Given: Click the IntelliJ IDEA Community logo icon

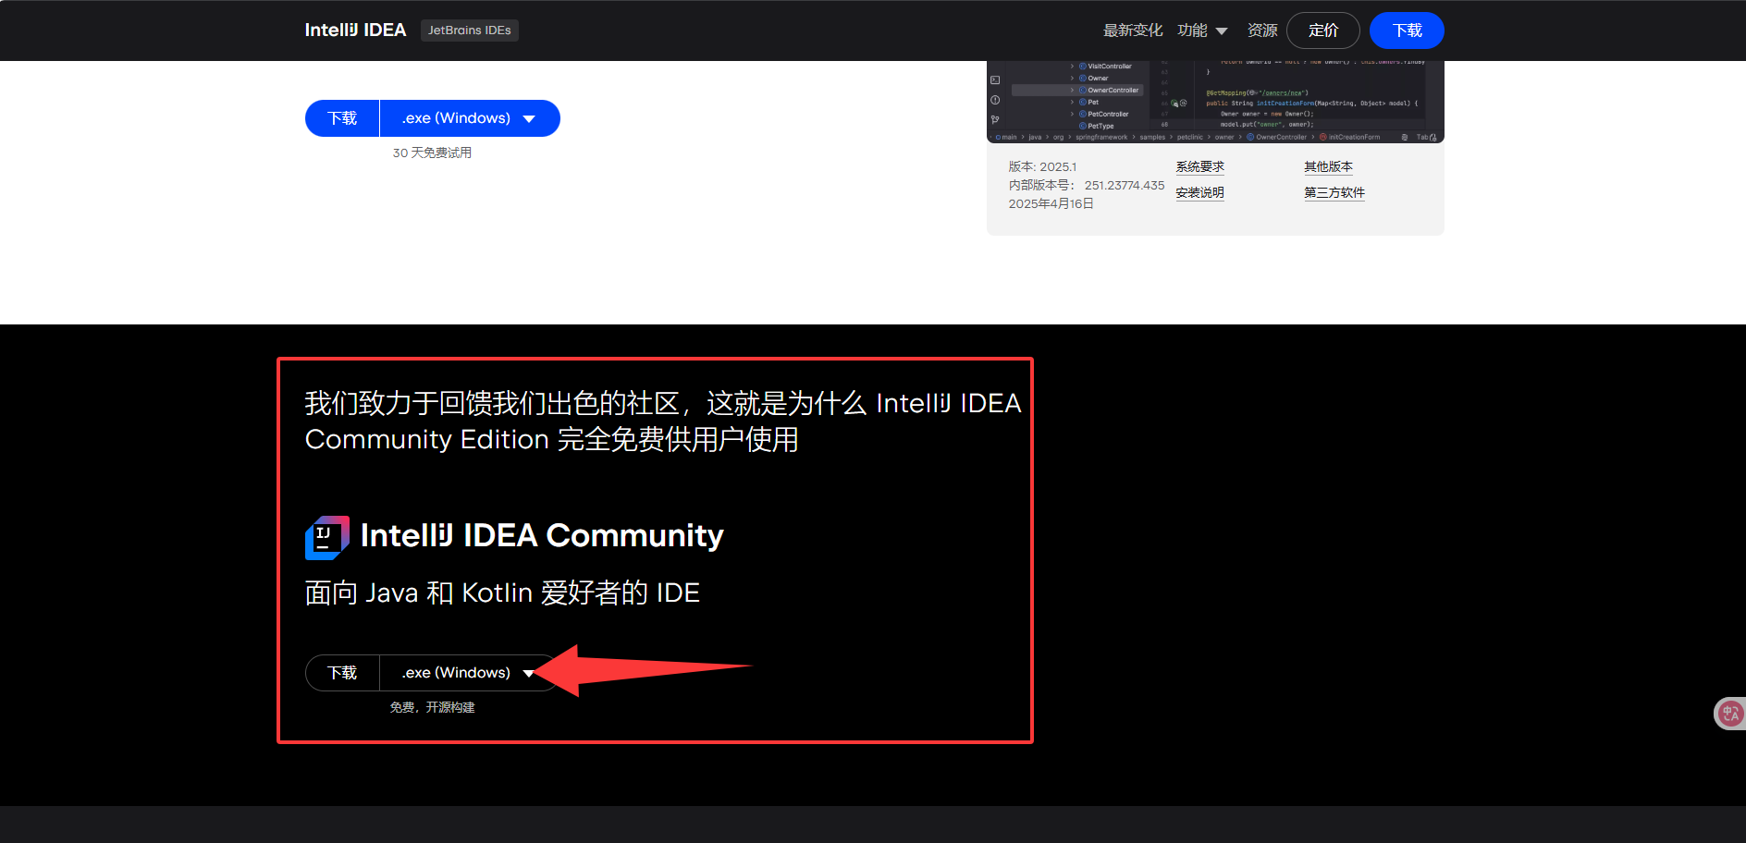Looking at the screenshot, I should pyautogui.click(x=326, y=537).
